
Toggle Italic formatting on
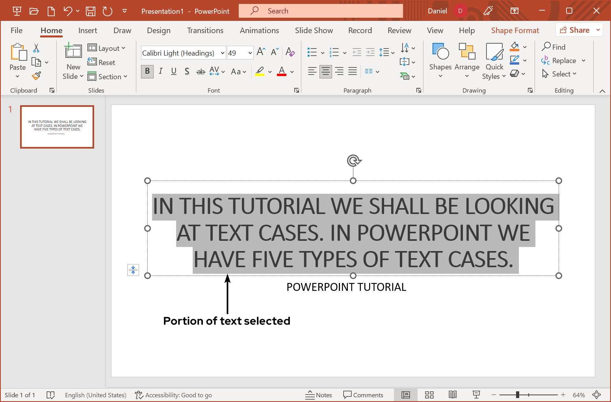point(160,71)
